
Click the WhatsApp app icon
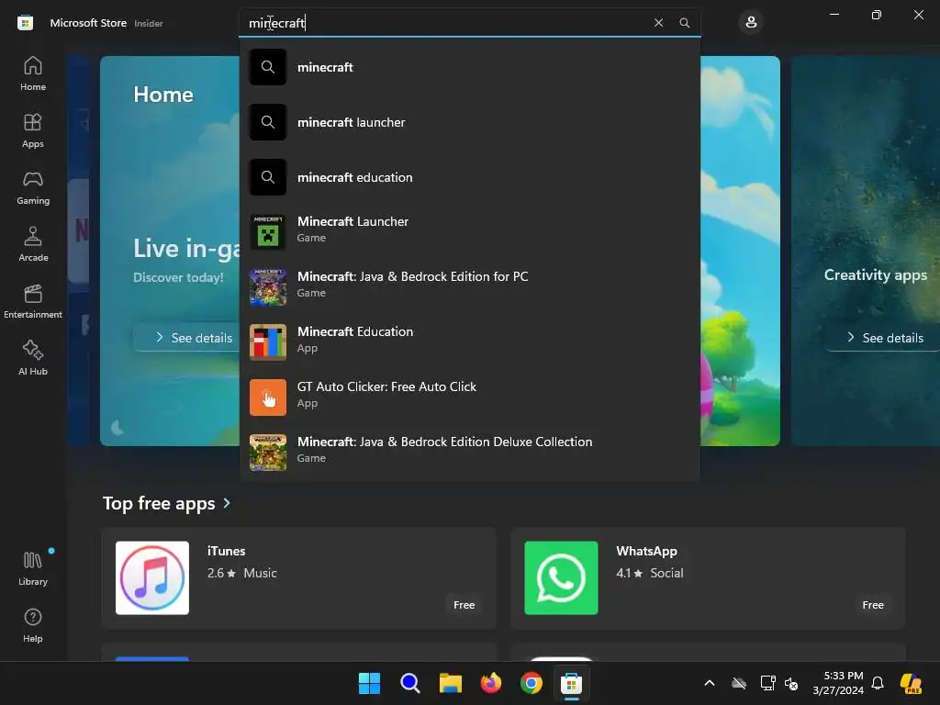(x=561, y=578)
